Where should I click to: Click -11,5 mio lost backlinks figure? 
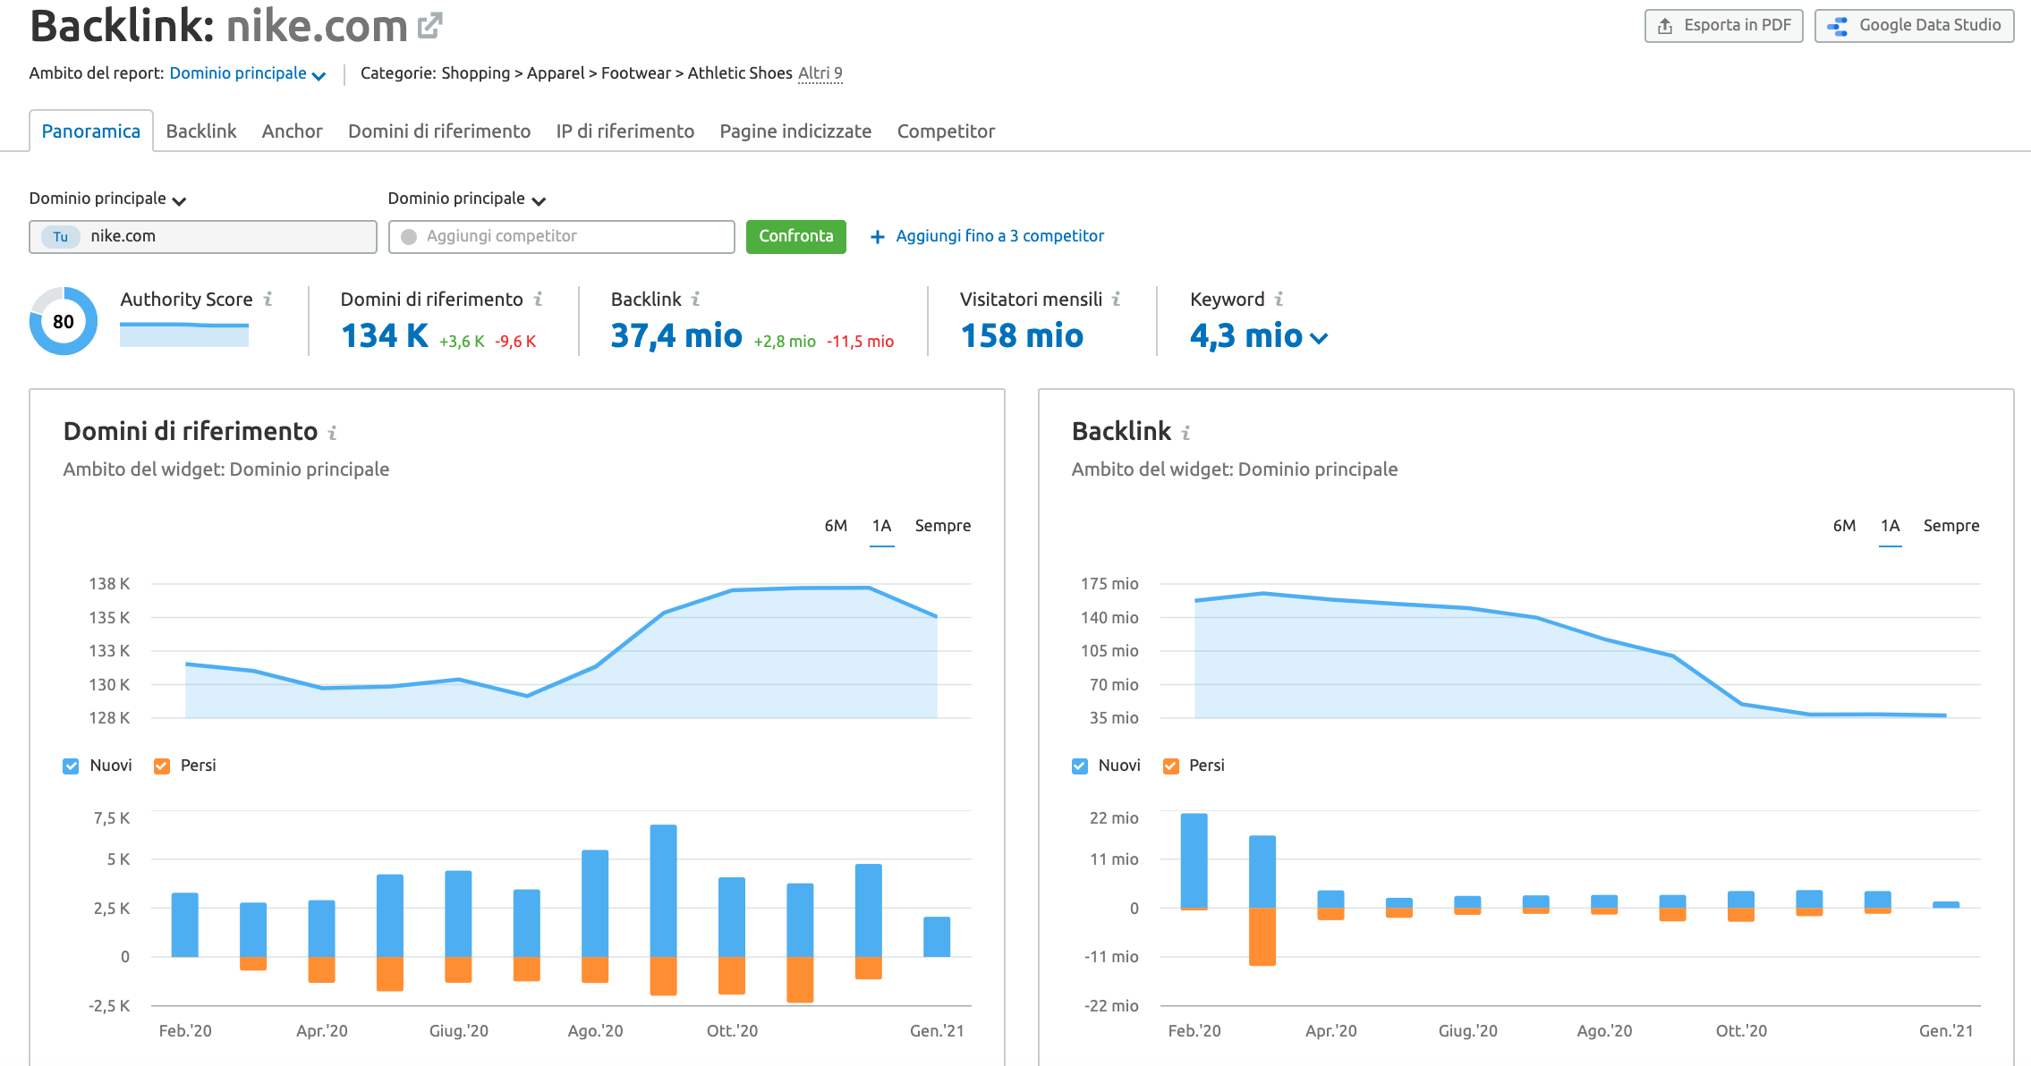860,342
